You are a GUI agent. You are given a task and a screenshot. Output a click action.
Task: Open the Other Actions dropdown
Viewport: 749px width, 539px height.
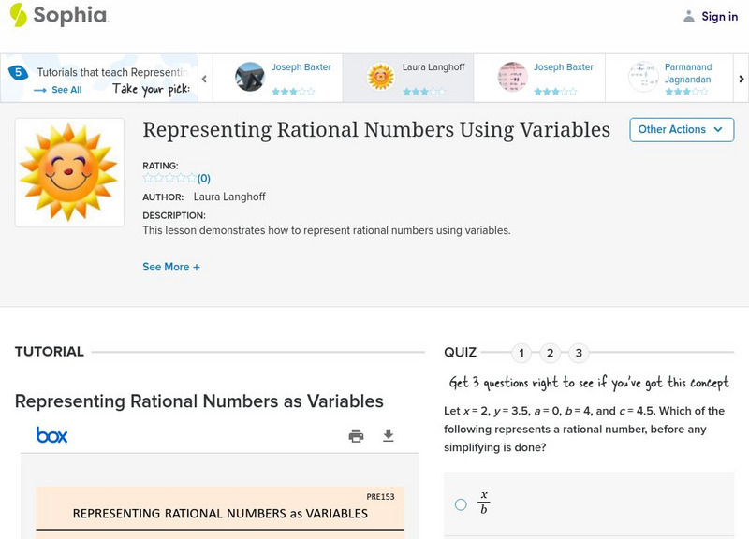click(x=681, y=129)
